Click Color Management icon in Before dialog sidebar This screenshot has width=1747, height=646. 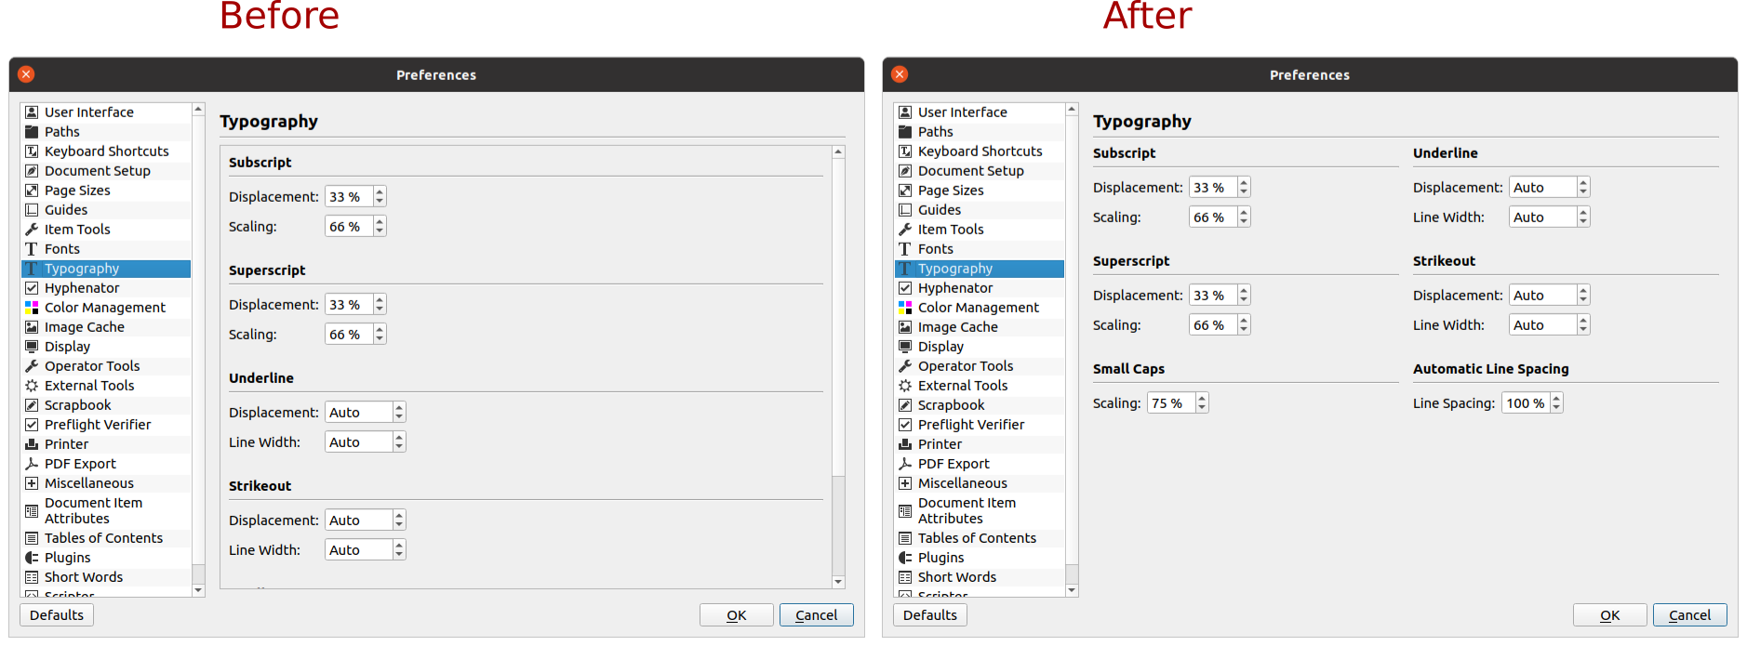click(32, 308)
